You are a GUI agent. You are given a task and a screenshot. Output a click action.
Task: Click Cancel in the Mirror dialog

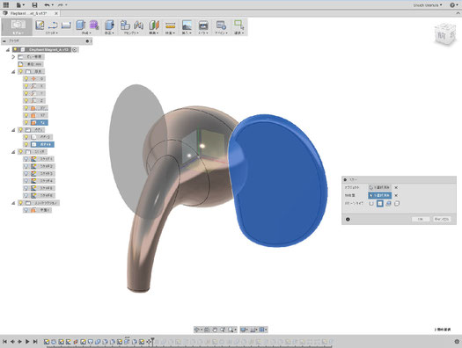(x=442, y=219)
